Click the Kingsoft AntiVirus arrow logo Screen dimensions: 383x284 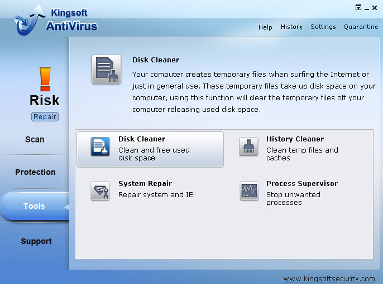pos(30,20)
